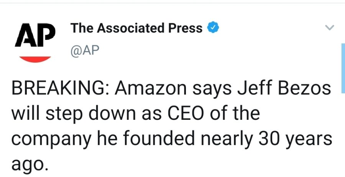The height and width of the screenshot is (177, 345).
Task: Open The Associated Press profile name
Action: [136, 28]
